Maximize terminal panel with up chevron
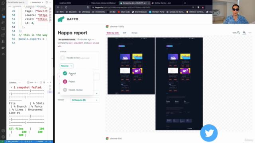 [48, 83]
